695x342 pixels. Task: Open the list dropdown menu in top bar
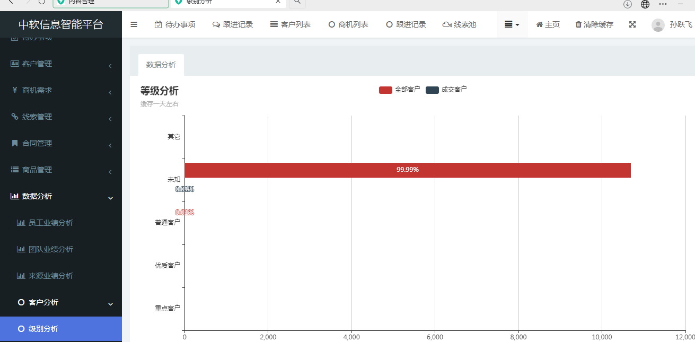512,25
